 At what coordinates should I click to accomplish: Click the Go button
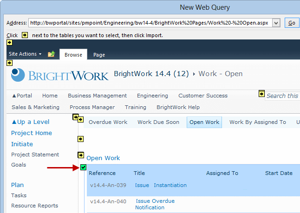(x=292, y=23)
